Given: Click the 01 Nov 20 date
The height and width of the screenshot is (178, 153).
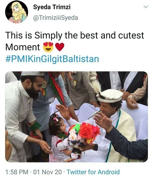Looking at the screenshot, I should [x=47, y=172].
